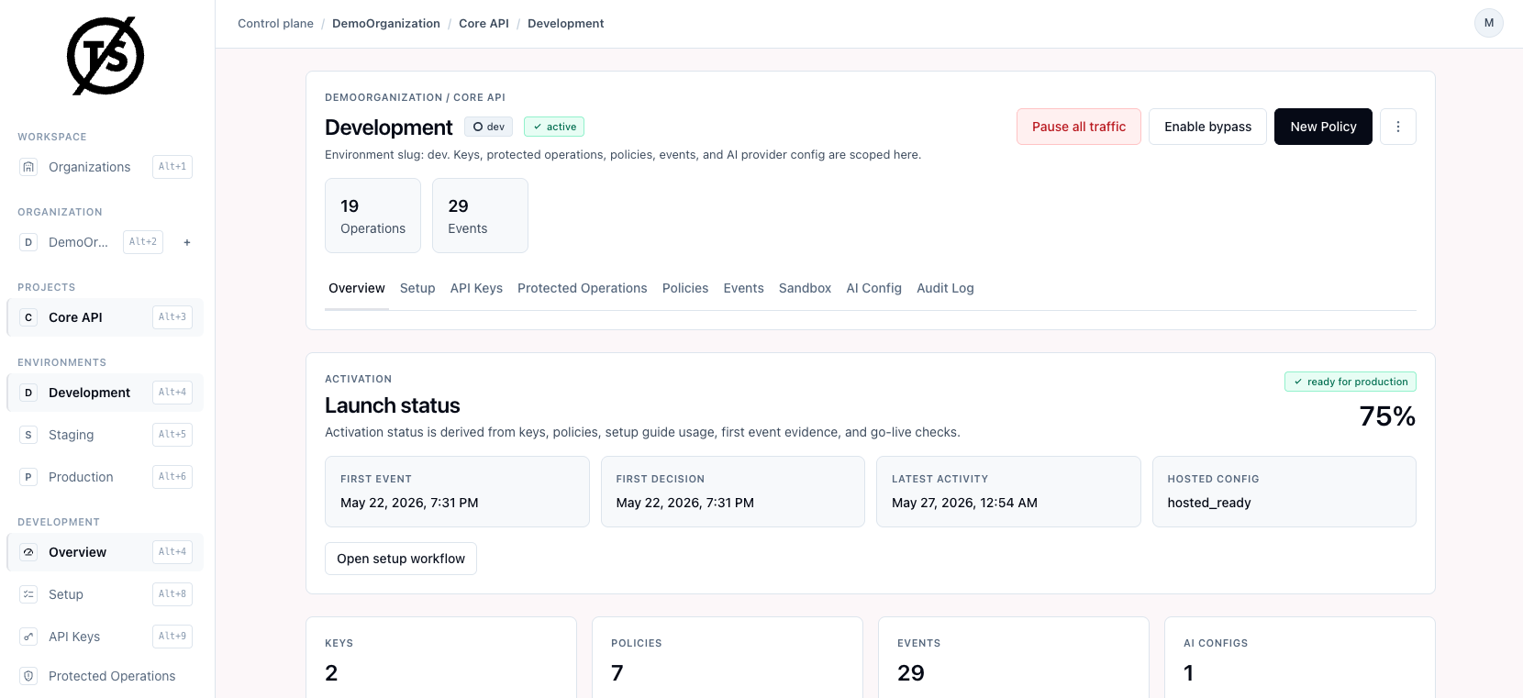The width and height of the screenshot is (1523, 698).
Task: Open Organizations in the sidebar
Action: [105, 167]
